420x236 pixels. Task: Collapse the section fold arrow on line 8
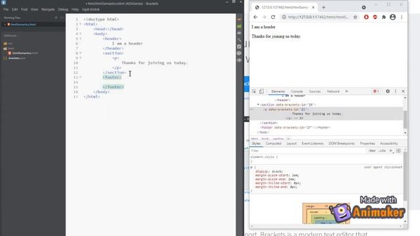[80, 53]
